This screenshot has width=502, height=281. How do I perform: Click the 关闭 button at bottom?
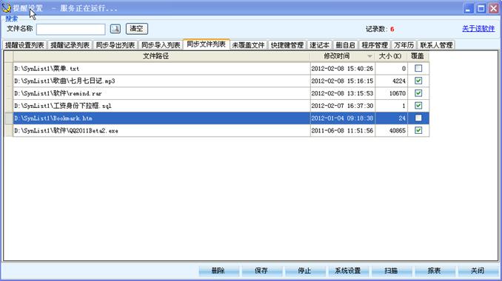click(478, 271)
